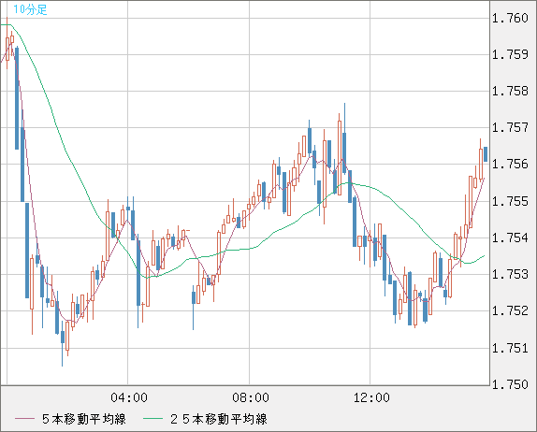
Task: Click the 1.759 price axis label
Action: (510, 54)
